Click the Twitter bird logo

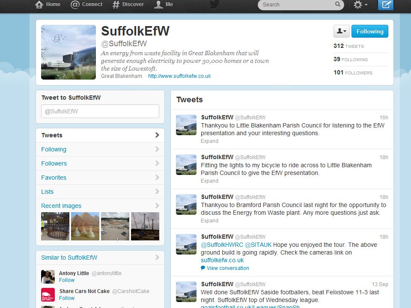(214, 4)
